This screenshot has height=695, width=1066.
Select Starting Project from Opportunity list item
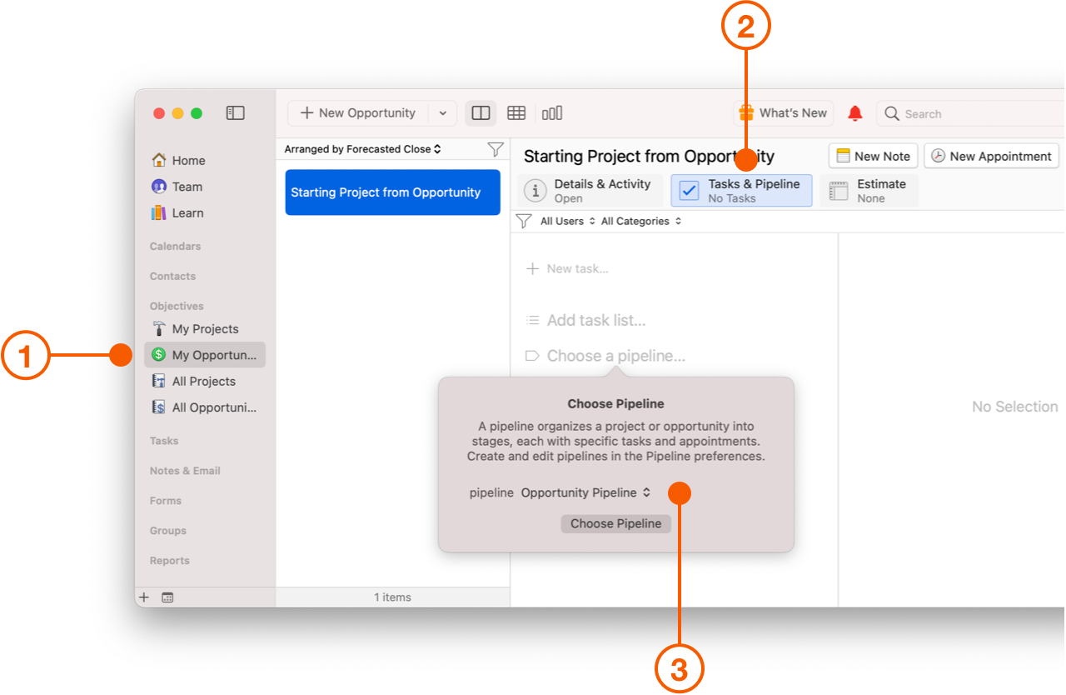point(393,192)
